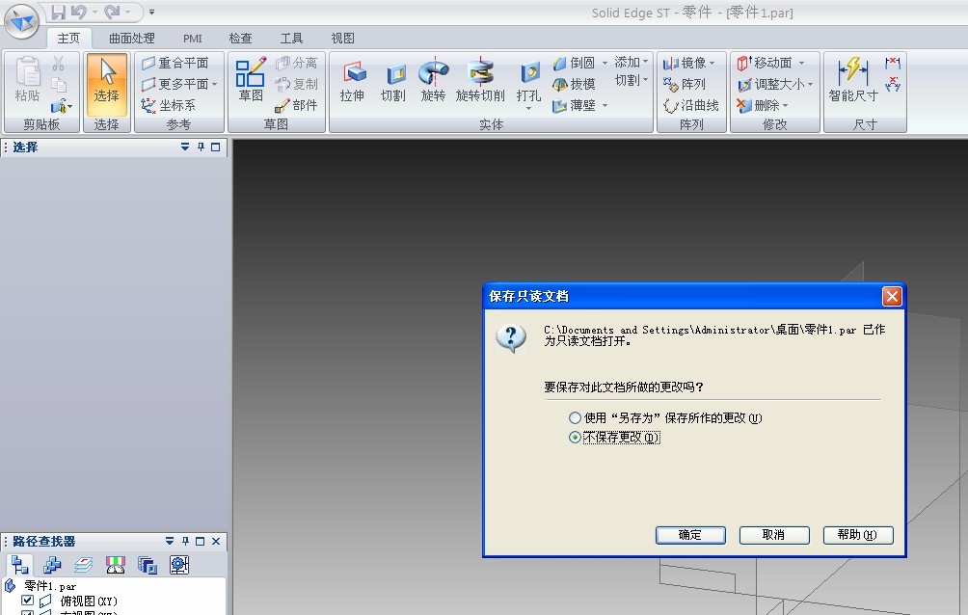This screenshot has height=615, width=968.
Task: Switch to the 工具 ribbon tab
Action: (x=291, y=39)
